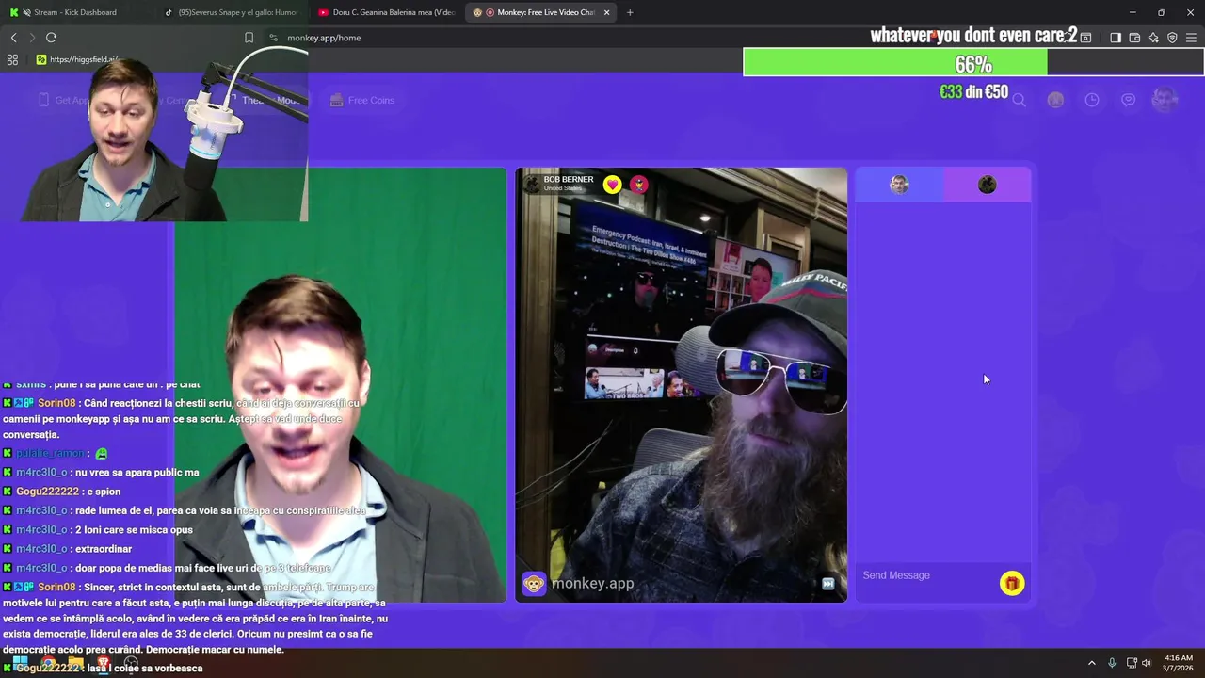Viewport: 1205px width, 678px height.
Task: Click Bob Berner's video feed
Action: click(682, 384)
